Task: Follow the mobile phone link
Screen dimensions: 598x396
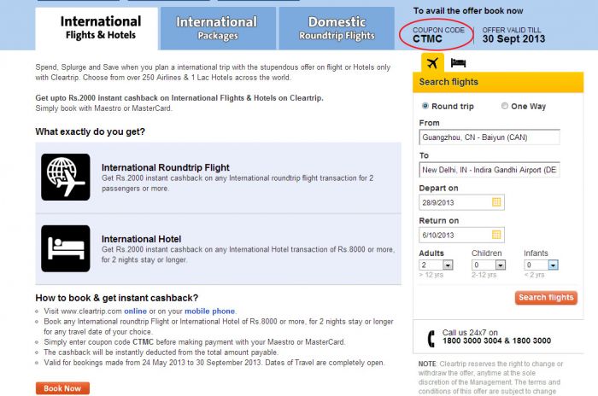Action: click(210, 311)
